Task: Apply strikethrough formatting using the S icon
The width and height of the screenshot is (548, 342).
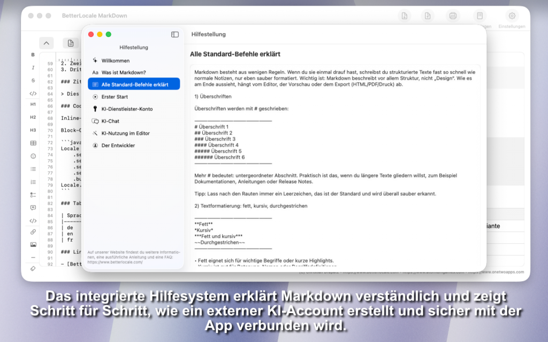Action: [33, 80]
